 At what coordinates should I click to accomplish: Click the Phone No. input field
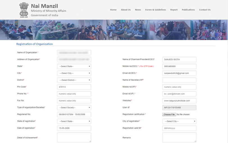(74, 94)
